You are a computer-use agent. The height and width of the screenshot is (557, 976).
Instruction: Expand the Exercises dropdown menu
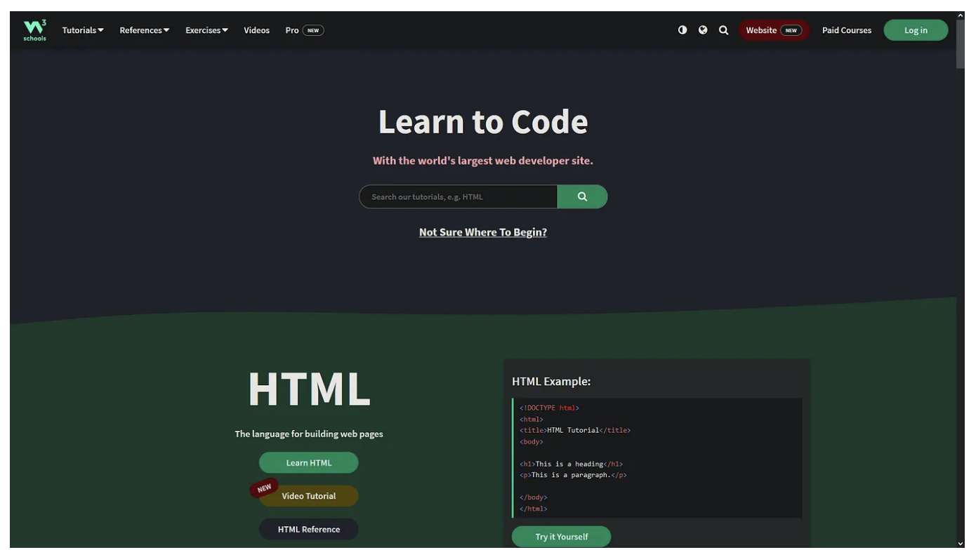pos(206,30)
